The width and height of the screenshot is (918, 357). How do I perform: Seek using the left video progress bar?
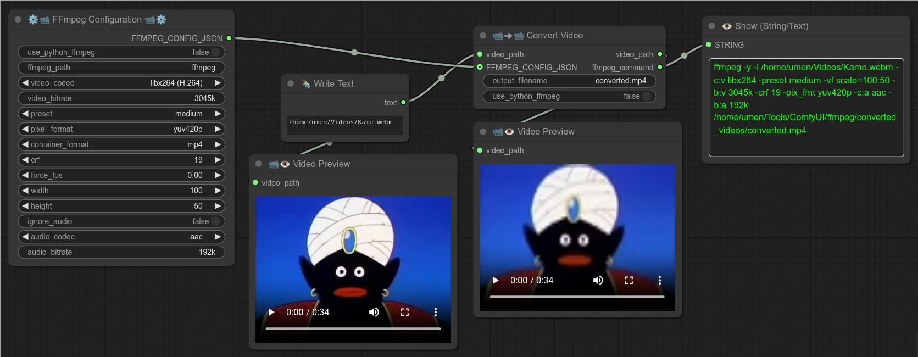[x=353, y=328]
